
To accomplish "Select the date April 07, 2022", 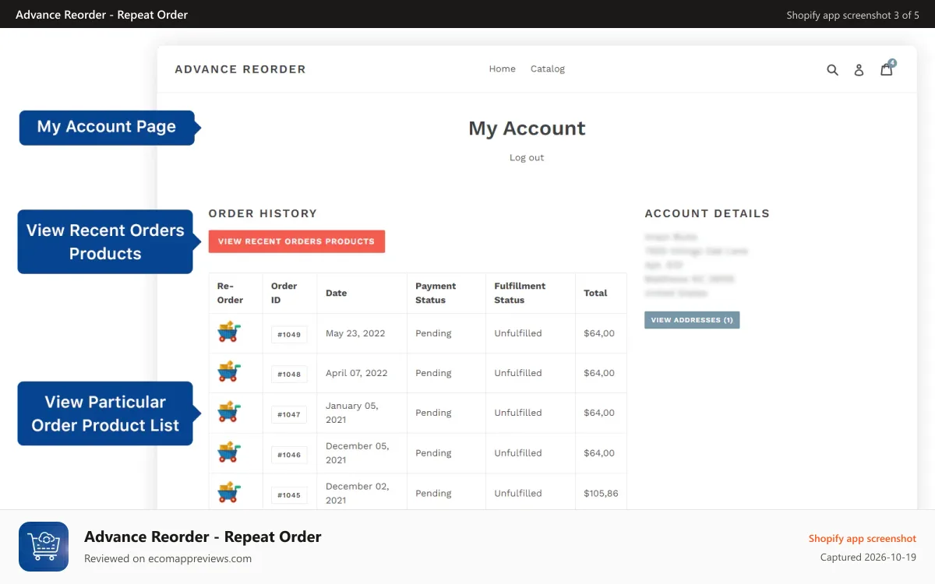I will (x=356, y=373).
